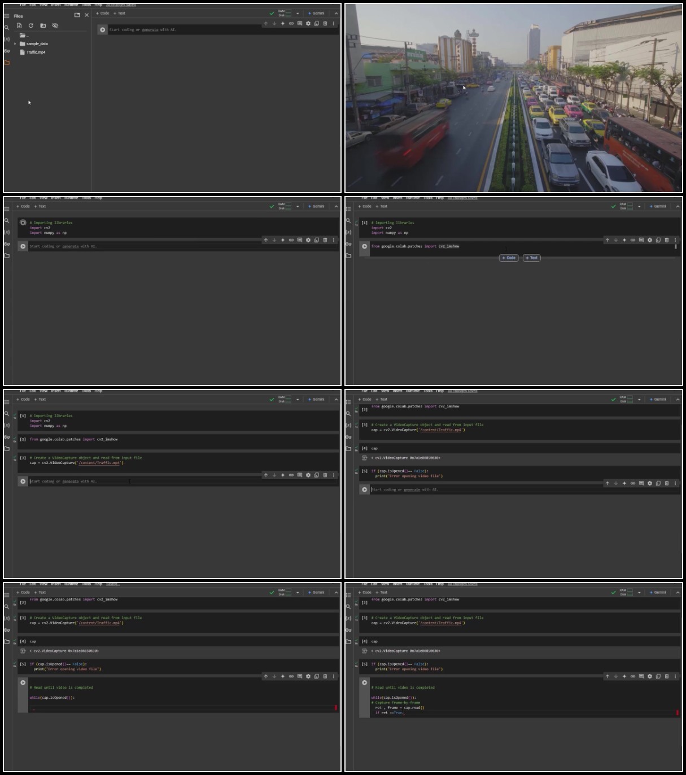686x775 pixels.
Task: Click the search icon beside the Files panel
Action: coord(7,27)
